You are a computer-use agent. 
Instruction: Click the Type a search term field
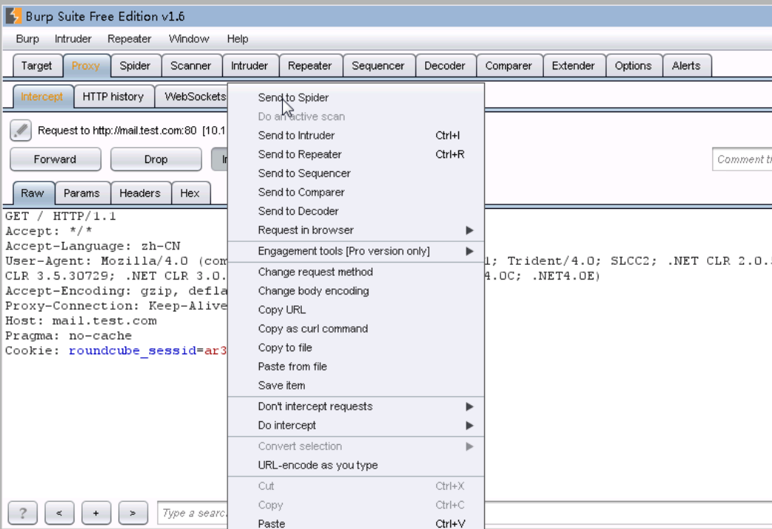pyautogui.click(x=193, y=514)
